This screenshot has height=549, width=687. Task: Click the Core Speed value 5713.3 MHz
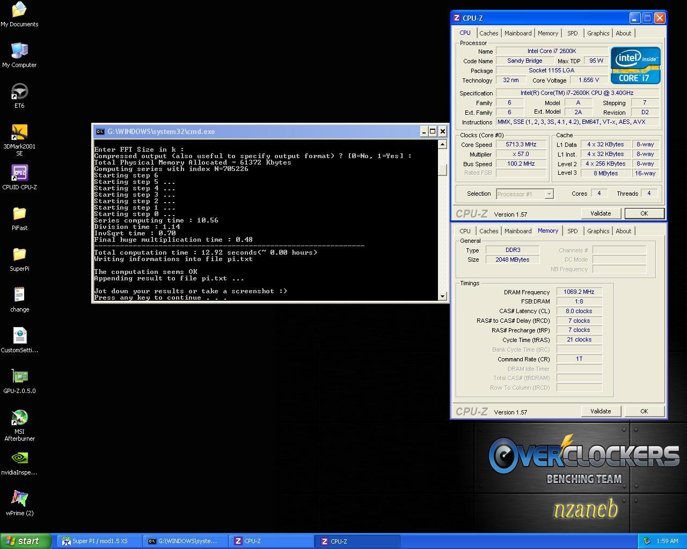[x=521, y=144]
